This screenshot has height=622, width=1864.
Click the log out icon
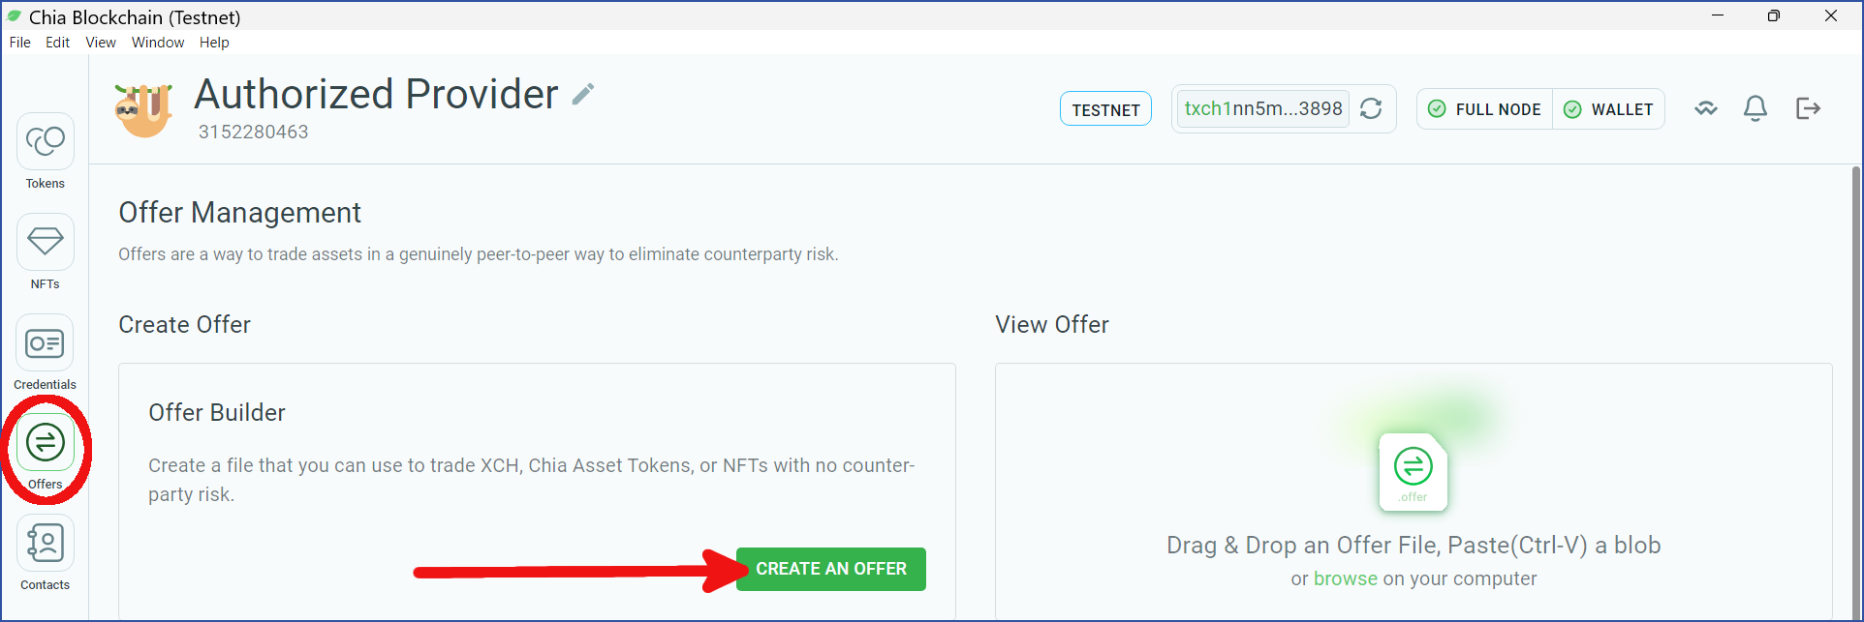(x=1809, y=108)
